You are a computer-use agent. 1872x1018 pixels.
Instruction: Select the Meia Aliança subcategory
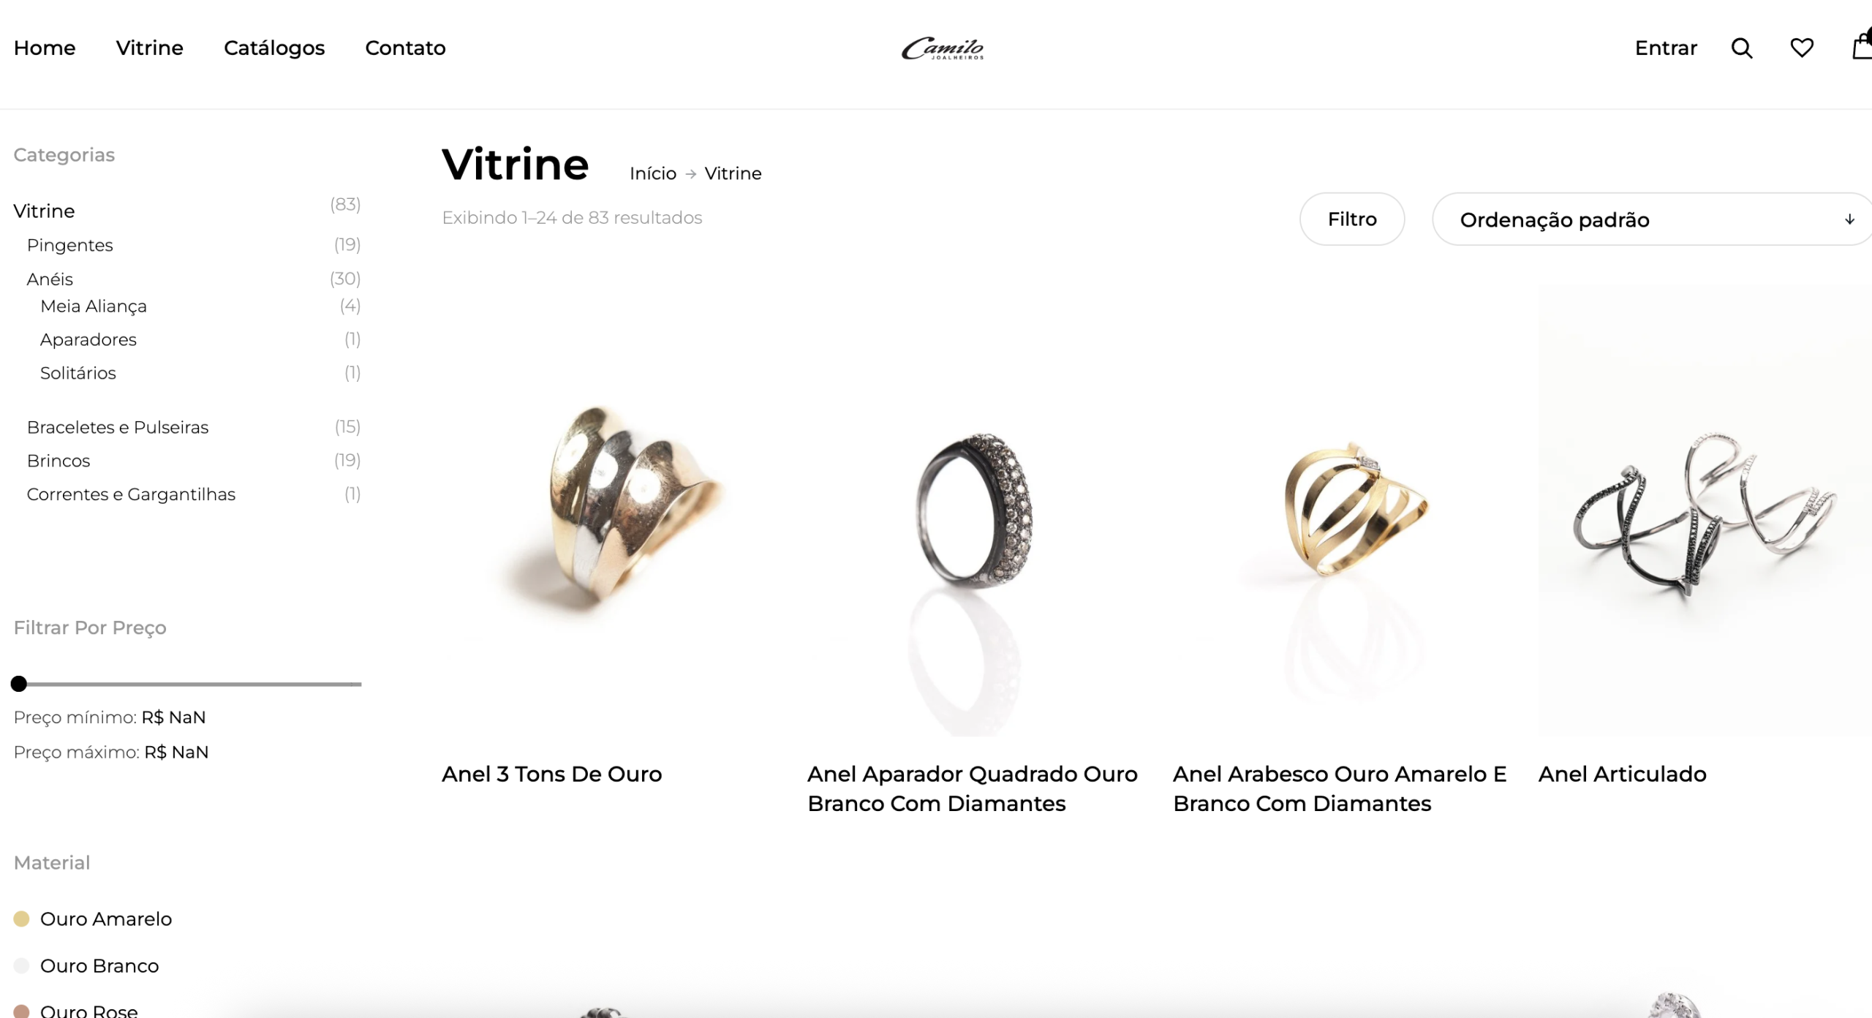tap(94, 306)
